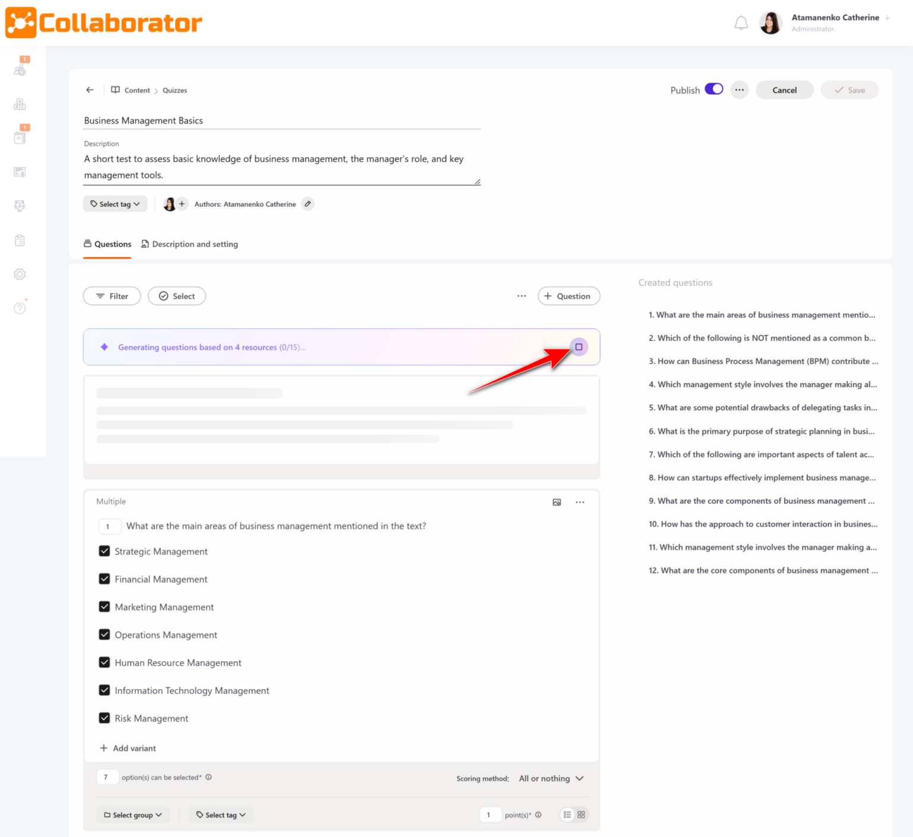Open Select tag dropdown in question footer

tap(221, 815)
